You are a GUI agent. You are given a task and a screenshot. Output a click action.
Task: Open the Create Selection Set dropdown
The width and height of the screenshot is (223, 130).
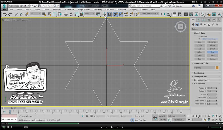coord(150,13)
